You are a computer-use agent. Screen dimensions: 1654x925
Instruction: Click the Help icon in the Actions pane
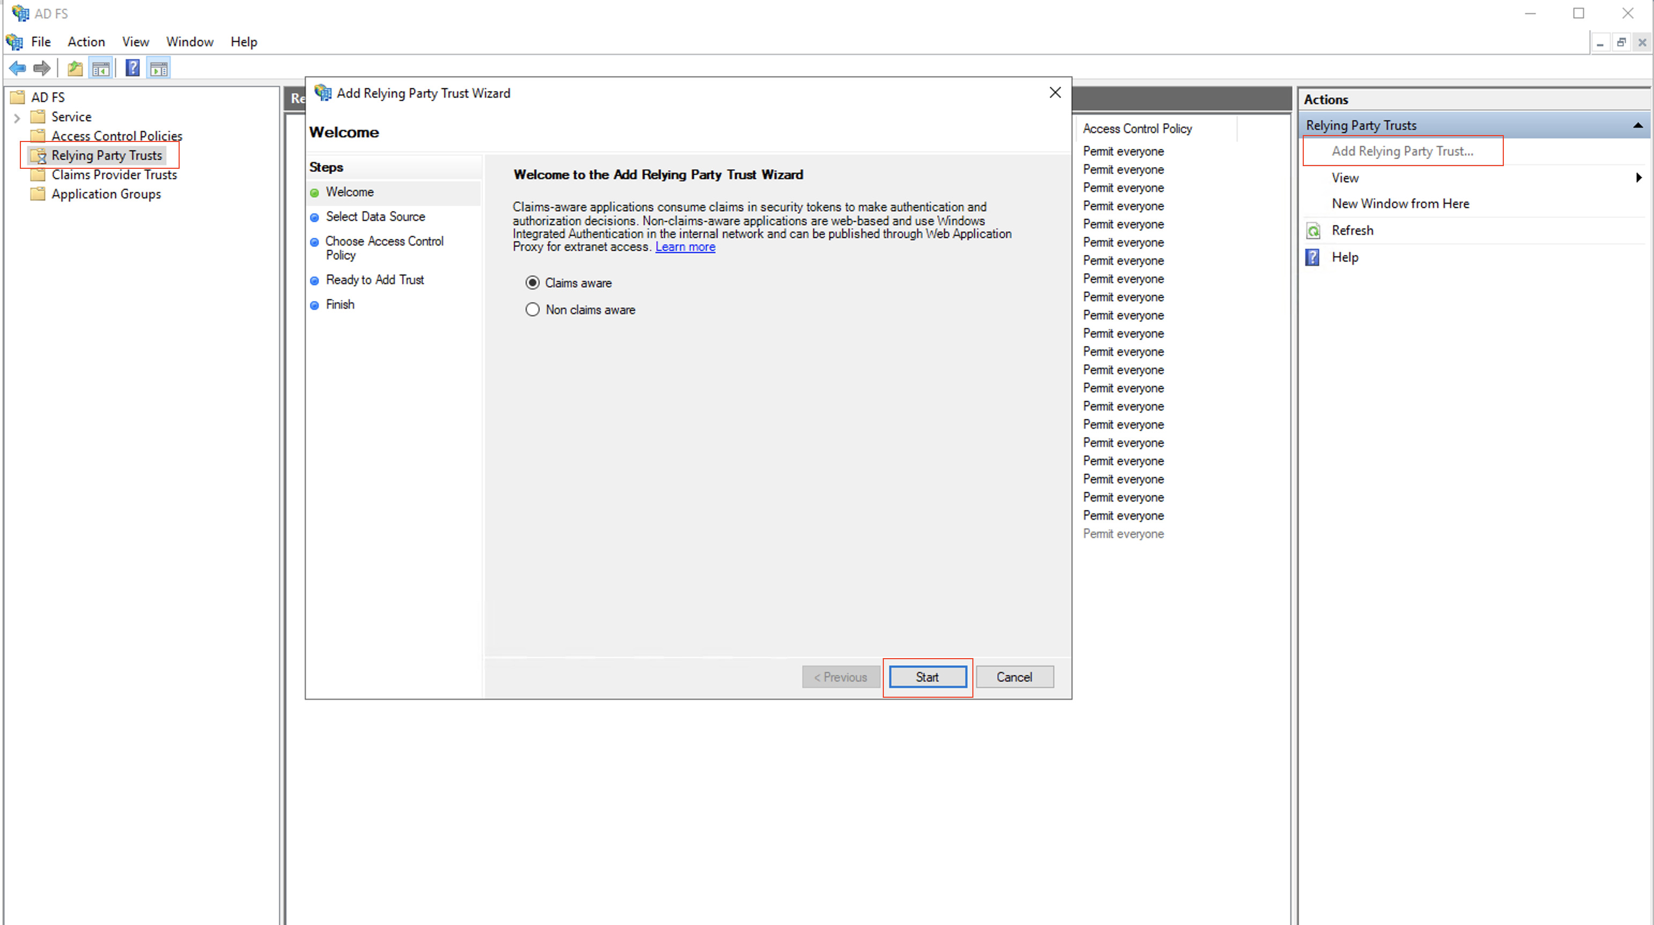pyautogui.click(x=1313, y=257)
